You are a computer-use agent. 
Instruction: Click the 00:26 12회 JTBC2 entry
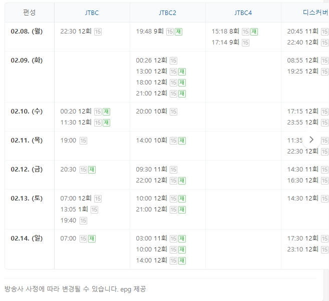click(151, 60)
